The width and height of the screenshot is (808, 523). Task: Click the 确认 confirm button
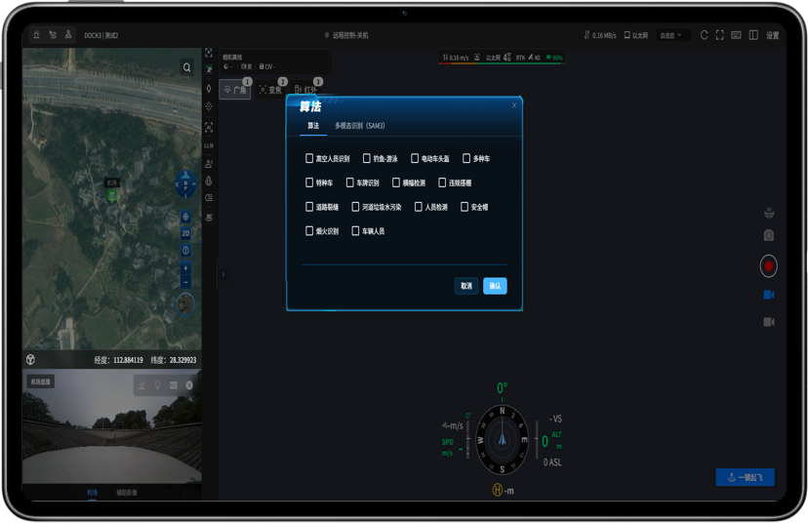coord(495,286)
